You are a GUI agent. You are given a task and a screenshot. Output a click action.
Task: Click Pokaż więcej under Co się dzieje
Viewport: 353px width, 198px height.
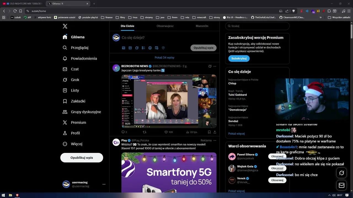coord(236,134)
